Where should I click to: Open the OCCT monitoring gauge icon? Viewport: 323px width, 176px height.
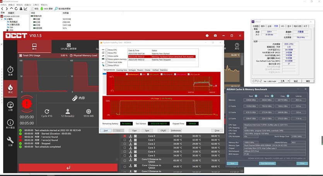(10, 105)
